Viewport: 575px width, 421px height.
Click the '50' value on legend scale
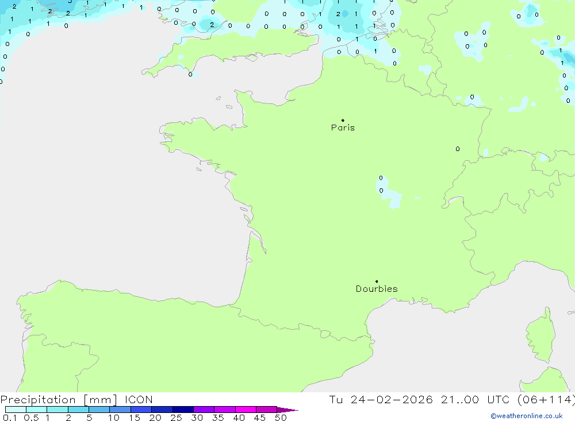(280, 418)
